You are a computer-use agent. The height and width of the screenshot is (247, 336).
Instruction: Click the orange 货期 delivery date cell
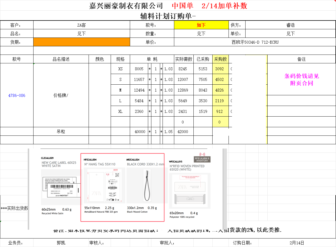[x=81, y=42]
